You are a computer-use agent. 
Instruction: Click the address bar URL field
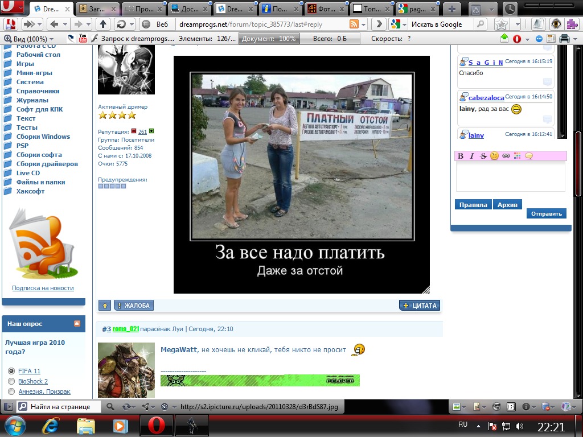point(262,24)
